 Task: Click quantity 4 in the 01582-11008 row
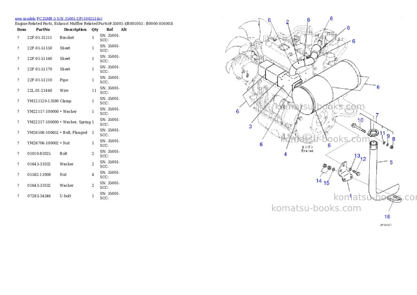(93, 175)
